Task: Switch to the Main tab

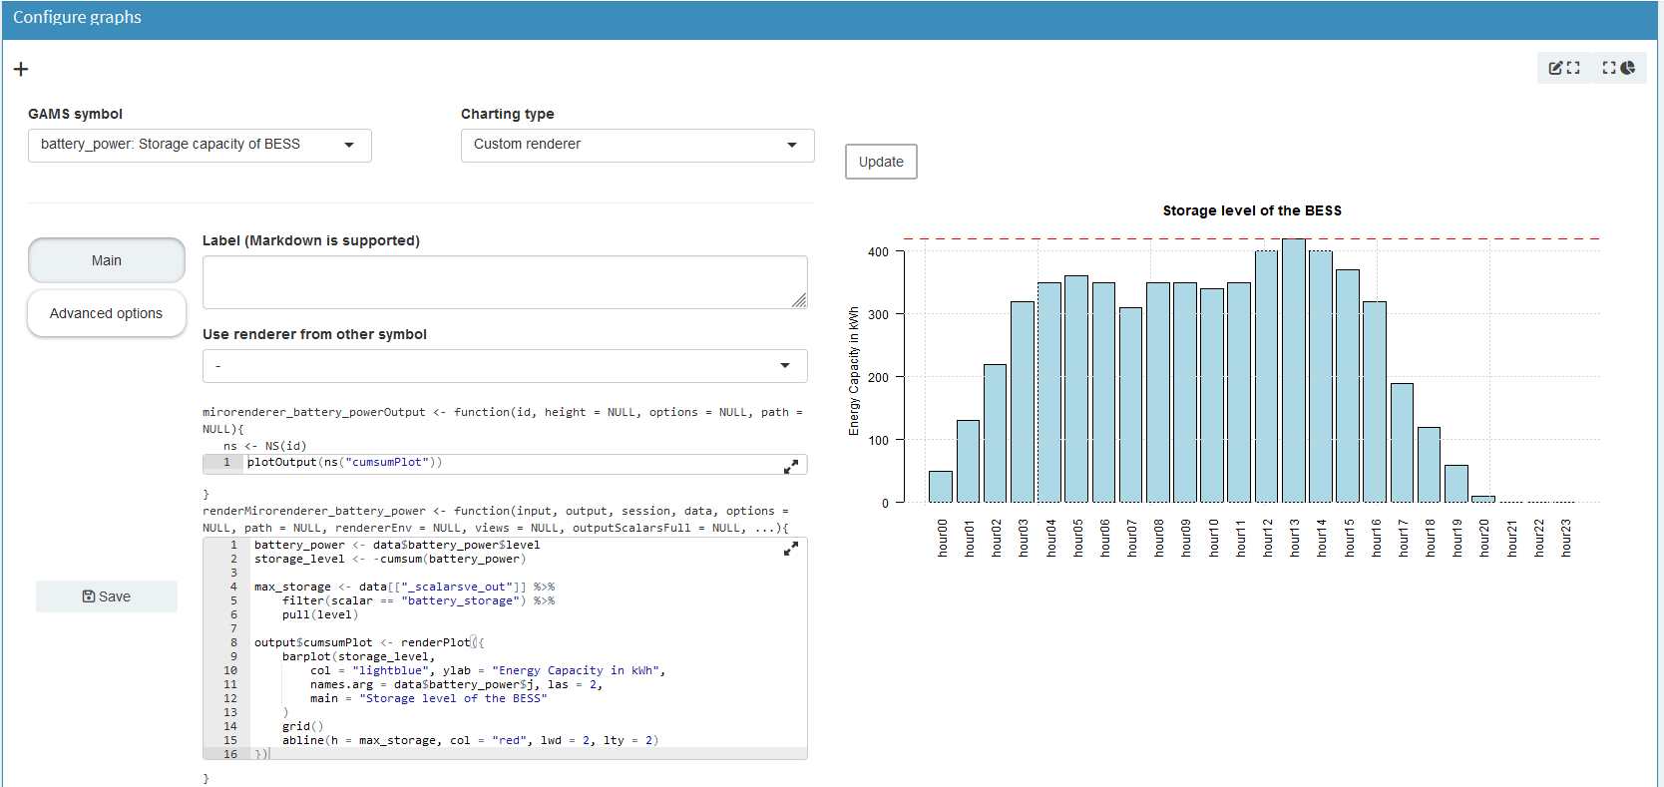Action: 107,260
